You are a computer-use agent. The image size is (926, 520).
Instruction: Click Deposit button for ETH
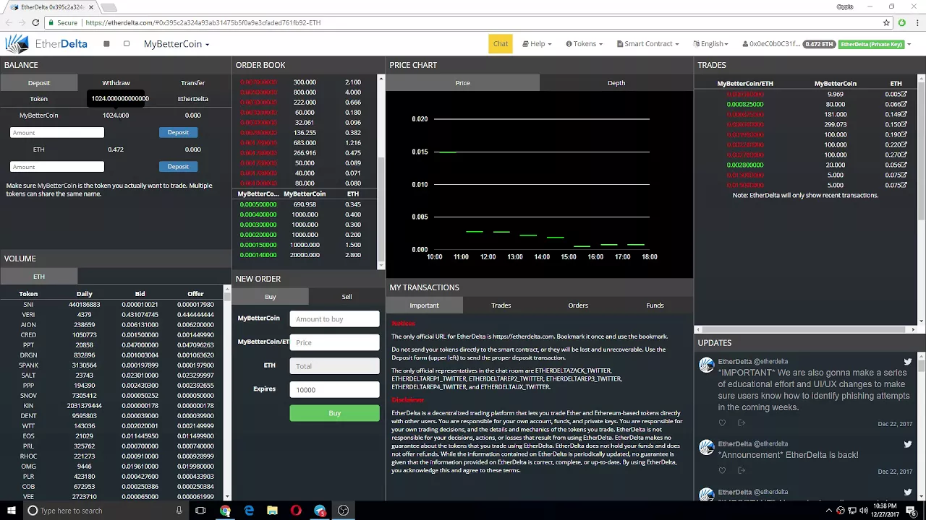pos(178,167)
